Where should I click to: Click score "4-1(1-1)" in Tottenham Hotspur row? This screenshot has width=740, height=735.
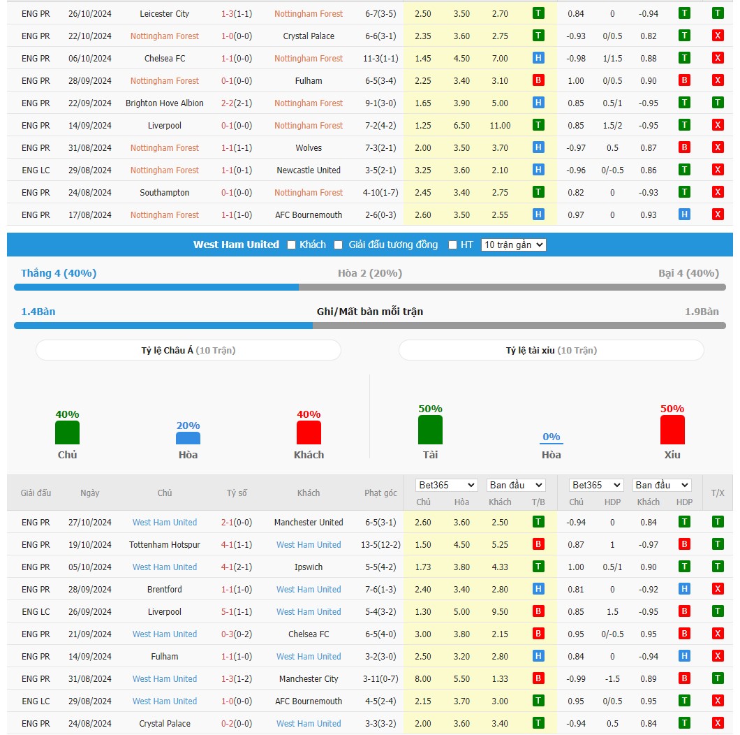237,545
